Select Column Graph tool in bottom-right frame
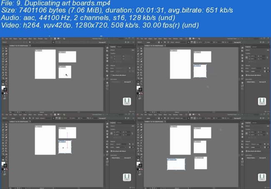 [141, 154]
